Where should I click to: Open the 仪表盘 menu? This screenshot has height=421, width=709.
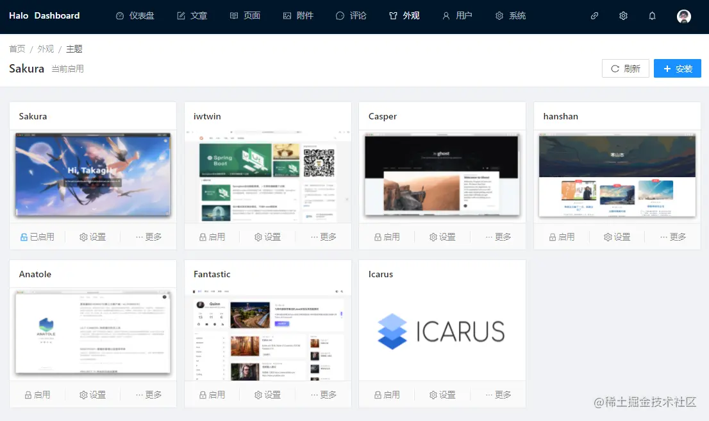pyautogui.click(x=135, y=16)
